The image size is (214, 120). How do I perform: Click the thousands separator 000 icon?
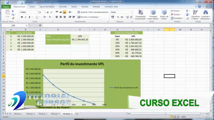(122, 17)
